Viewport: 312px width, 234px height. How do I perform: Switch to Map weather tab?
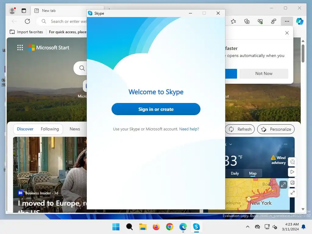[253, 173]
